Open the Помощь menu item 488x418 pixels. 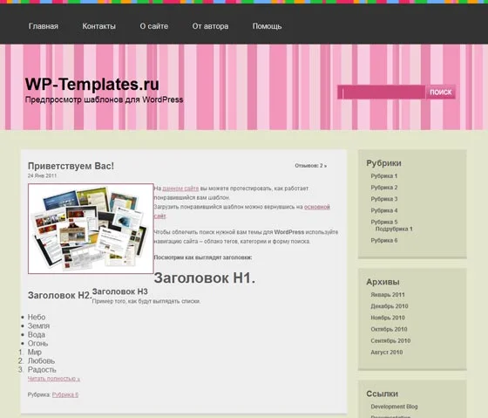click(x=267, y=26)
